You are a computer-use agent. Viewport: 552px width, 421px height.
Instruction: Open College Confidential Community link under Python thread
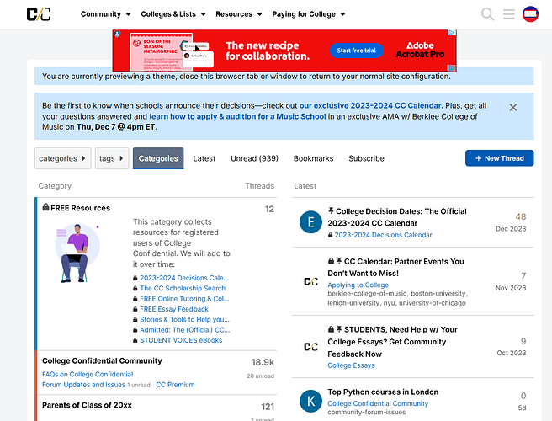tap(378, 403)
